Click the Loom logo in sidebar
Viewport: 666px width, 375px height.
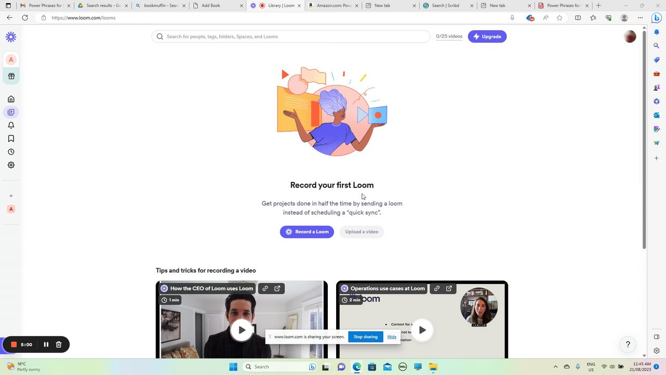click(x=11, y=36)
